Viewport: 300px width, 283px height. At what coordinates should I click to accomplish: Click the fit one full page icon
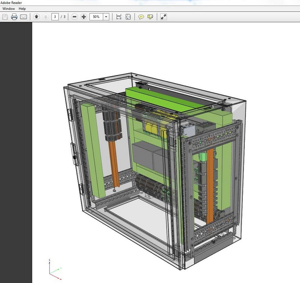tap(128, 17)
